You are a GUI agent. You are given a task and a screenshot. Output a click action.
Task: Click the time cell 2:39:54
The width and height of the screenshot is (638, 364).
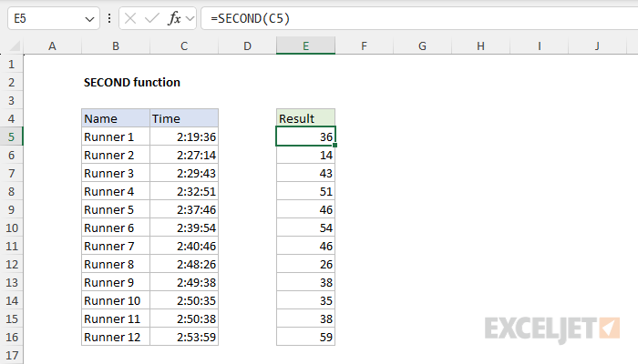pyautogui.click(x=184, y=227)
